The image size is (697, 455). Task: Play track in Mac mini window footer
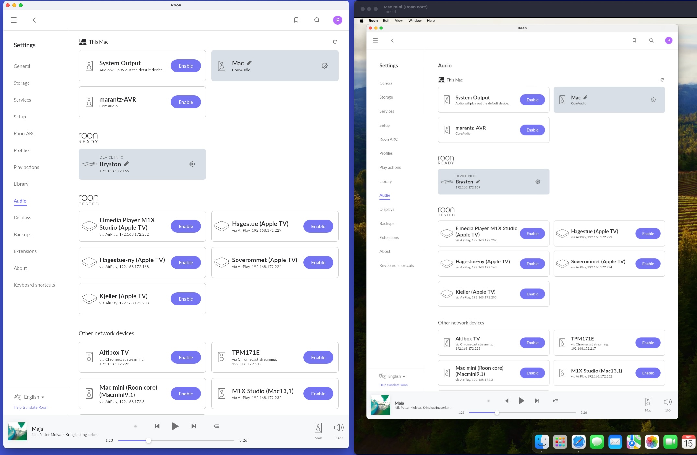tap(521, 401)
